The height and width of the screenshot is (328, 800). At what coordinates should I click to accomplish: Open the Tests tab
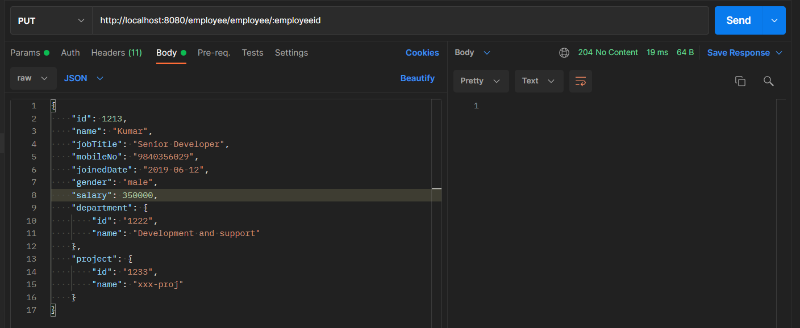[x=252, y=52]
